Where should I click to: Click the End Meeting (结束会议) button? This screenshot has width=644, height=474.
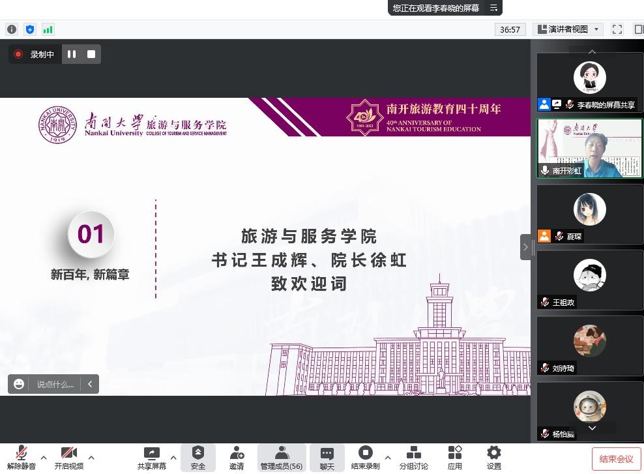point(616,459)
